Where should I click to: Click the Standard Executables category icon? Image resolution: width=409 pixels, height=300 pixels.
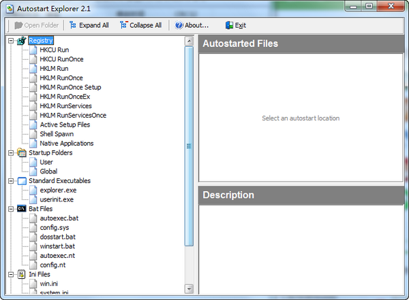pos(21,181)
